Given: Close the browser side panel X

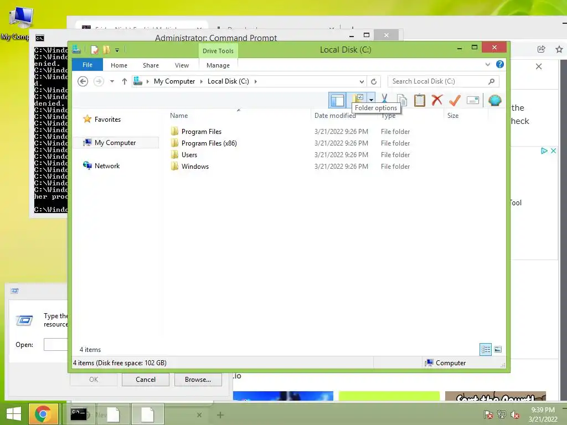Looking at the screenshot, I should click(539, 66).
